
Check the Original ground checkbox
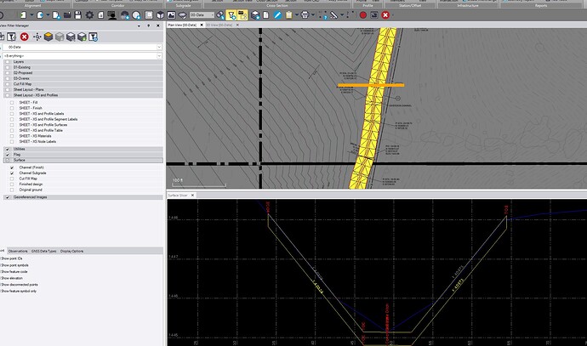pyautogui.click(x=12, y=190)
